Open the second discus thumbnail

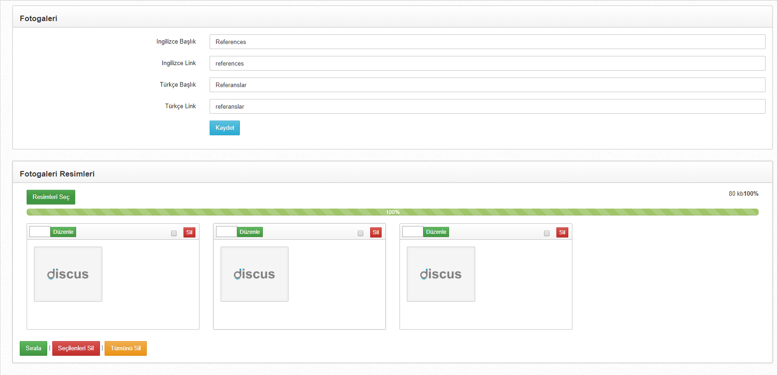255,274
